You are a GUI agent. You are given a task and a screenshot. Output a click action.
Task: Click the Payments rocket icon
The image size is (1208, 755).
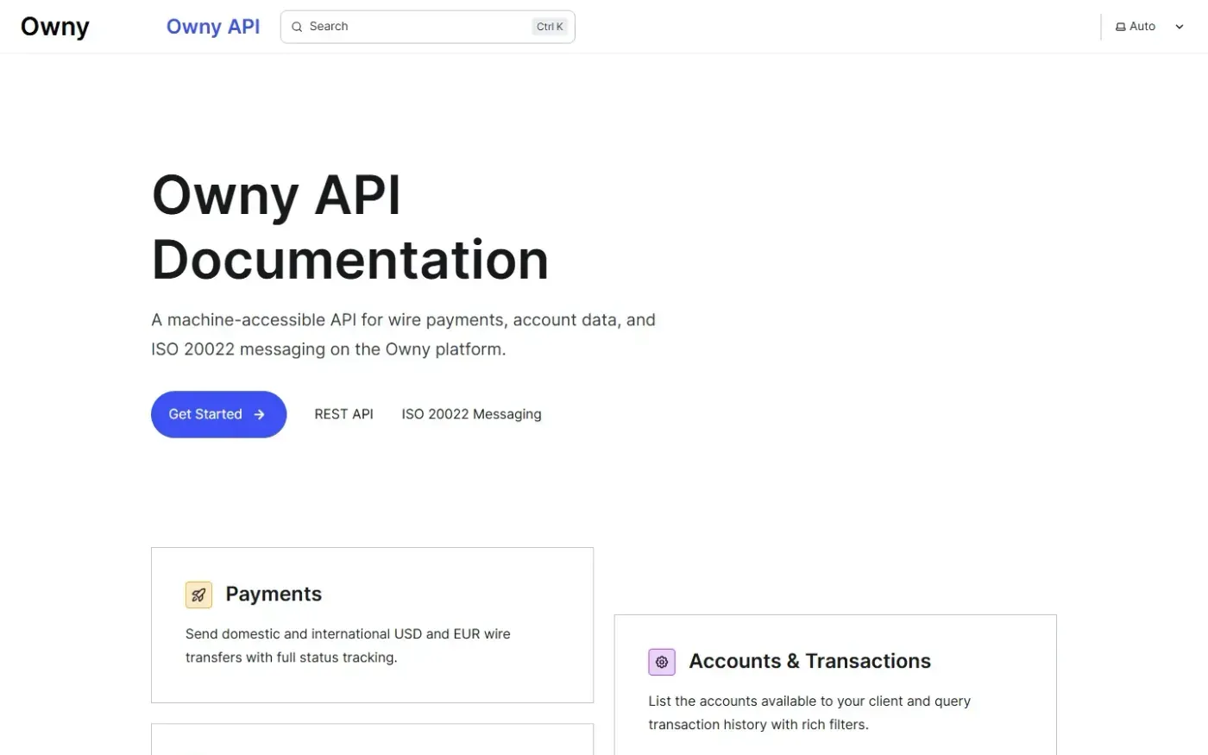[198, 595]
